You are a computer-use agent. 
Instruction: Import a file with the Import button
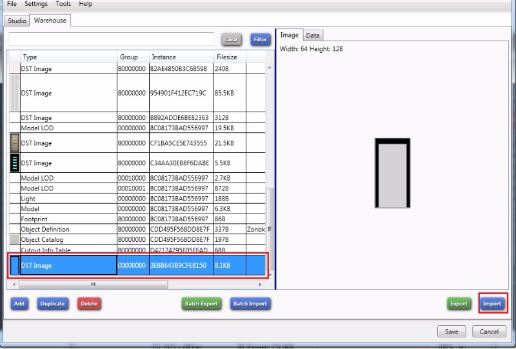(x=492, y=303)
